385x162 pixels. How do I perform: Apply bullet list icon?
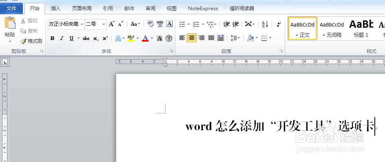click(x=182, y=24)
